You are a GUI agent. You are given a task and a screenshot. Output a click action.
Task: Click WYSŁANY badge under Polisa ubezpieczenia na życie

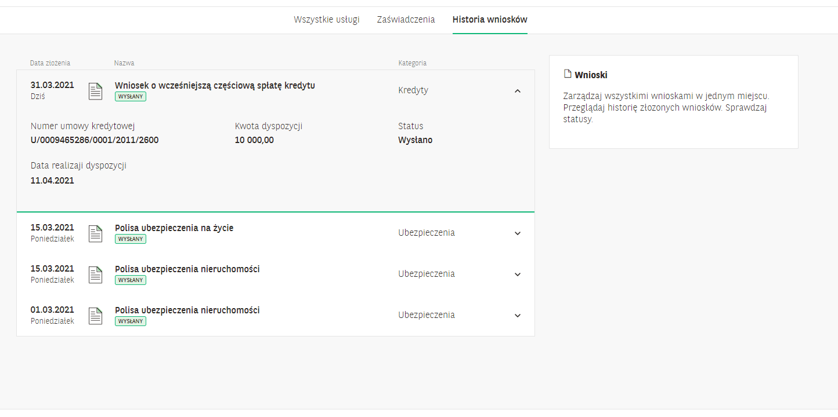point(131,239)
